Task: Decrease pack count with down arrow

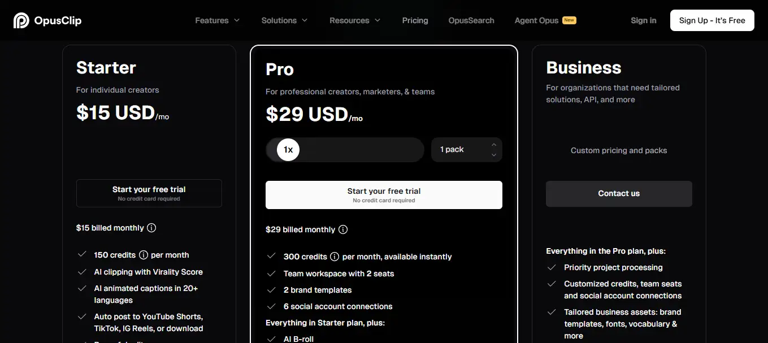Action: (494, 155)
